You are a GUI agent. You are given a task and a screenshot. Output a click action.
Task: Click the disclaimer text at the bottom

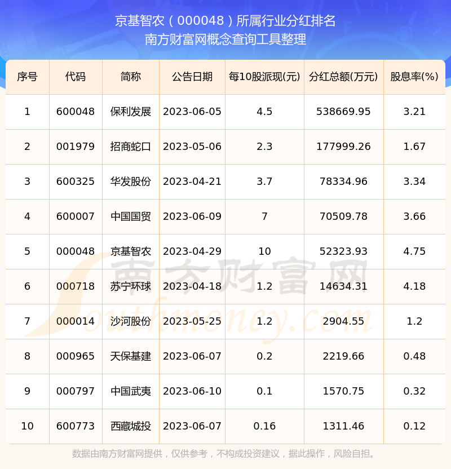click(x=225, y=454)
